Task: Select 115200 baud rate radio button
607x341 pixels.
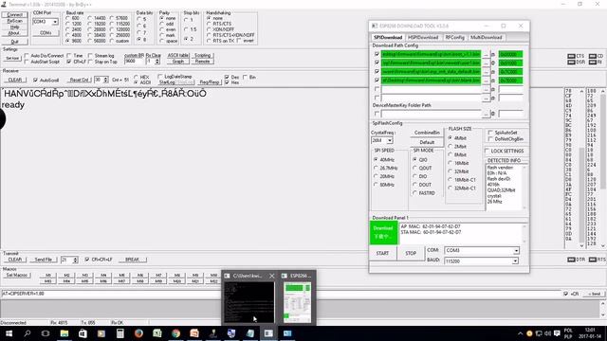Action: (112, 24)
